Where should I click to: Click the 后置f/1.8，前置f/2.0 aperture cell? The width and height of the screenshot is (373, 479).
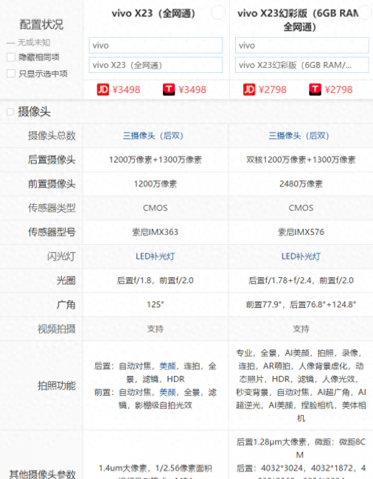tap(156, 281)
